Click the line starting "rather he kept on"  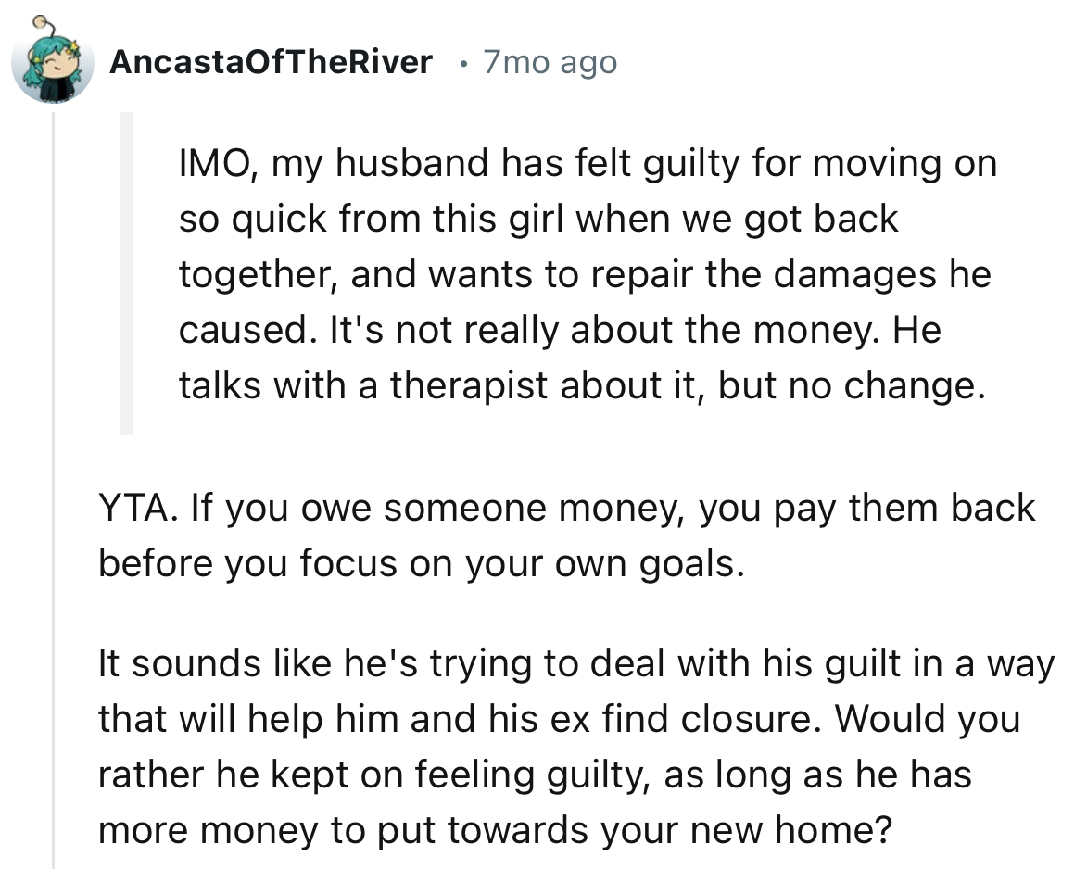pyautogui.click(x=535, y=775)
